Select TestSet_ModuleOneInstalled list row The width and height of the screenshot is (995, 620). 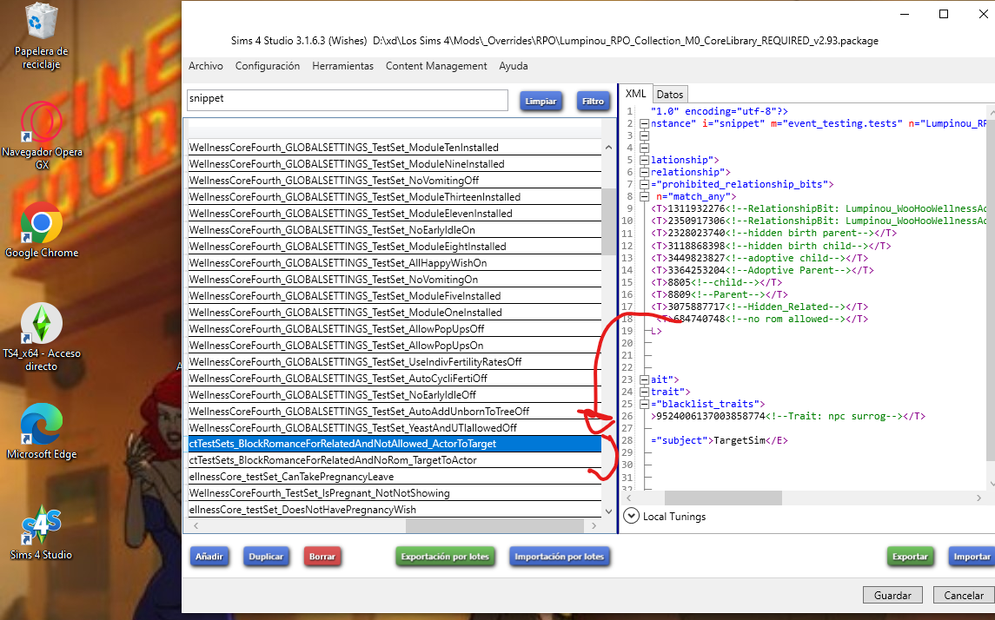point(394,313)
